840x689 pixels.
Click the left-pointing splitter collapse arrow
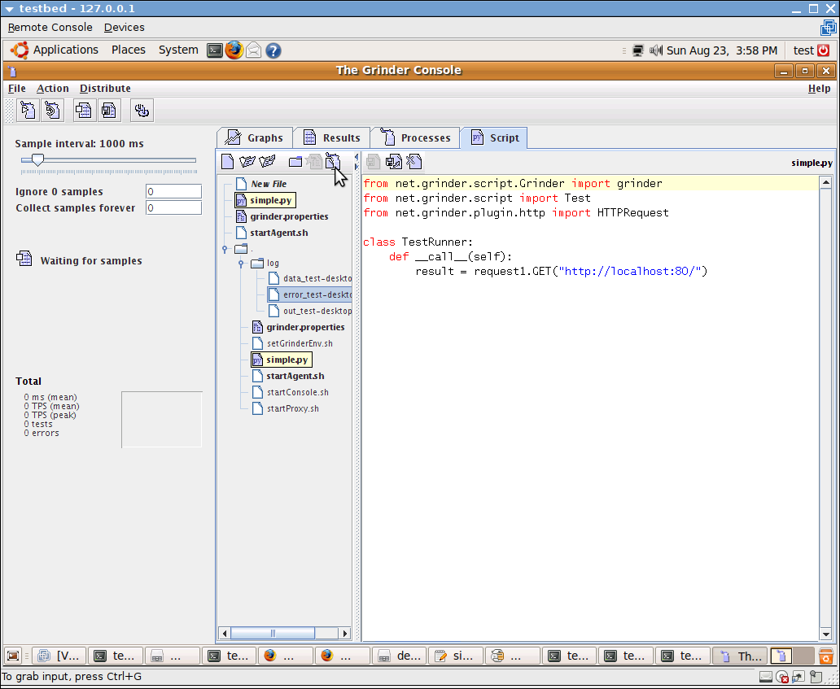tap(357, 157)
